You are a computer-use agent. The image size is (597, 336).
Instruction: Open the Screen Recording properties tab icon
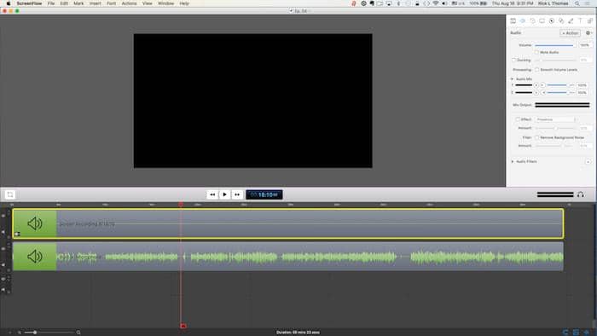tap(542, 21)
